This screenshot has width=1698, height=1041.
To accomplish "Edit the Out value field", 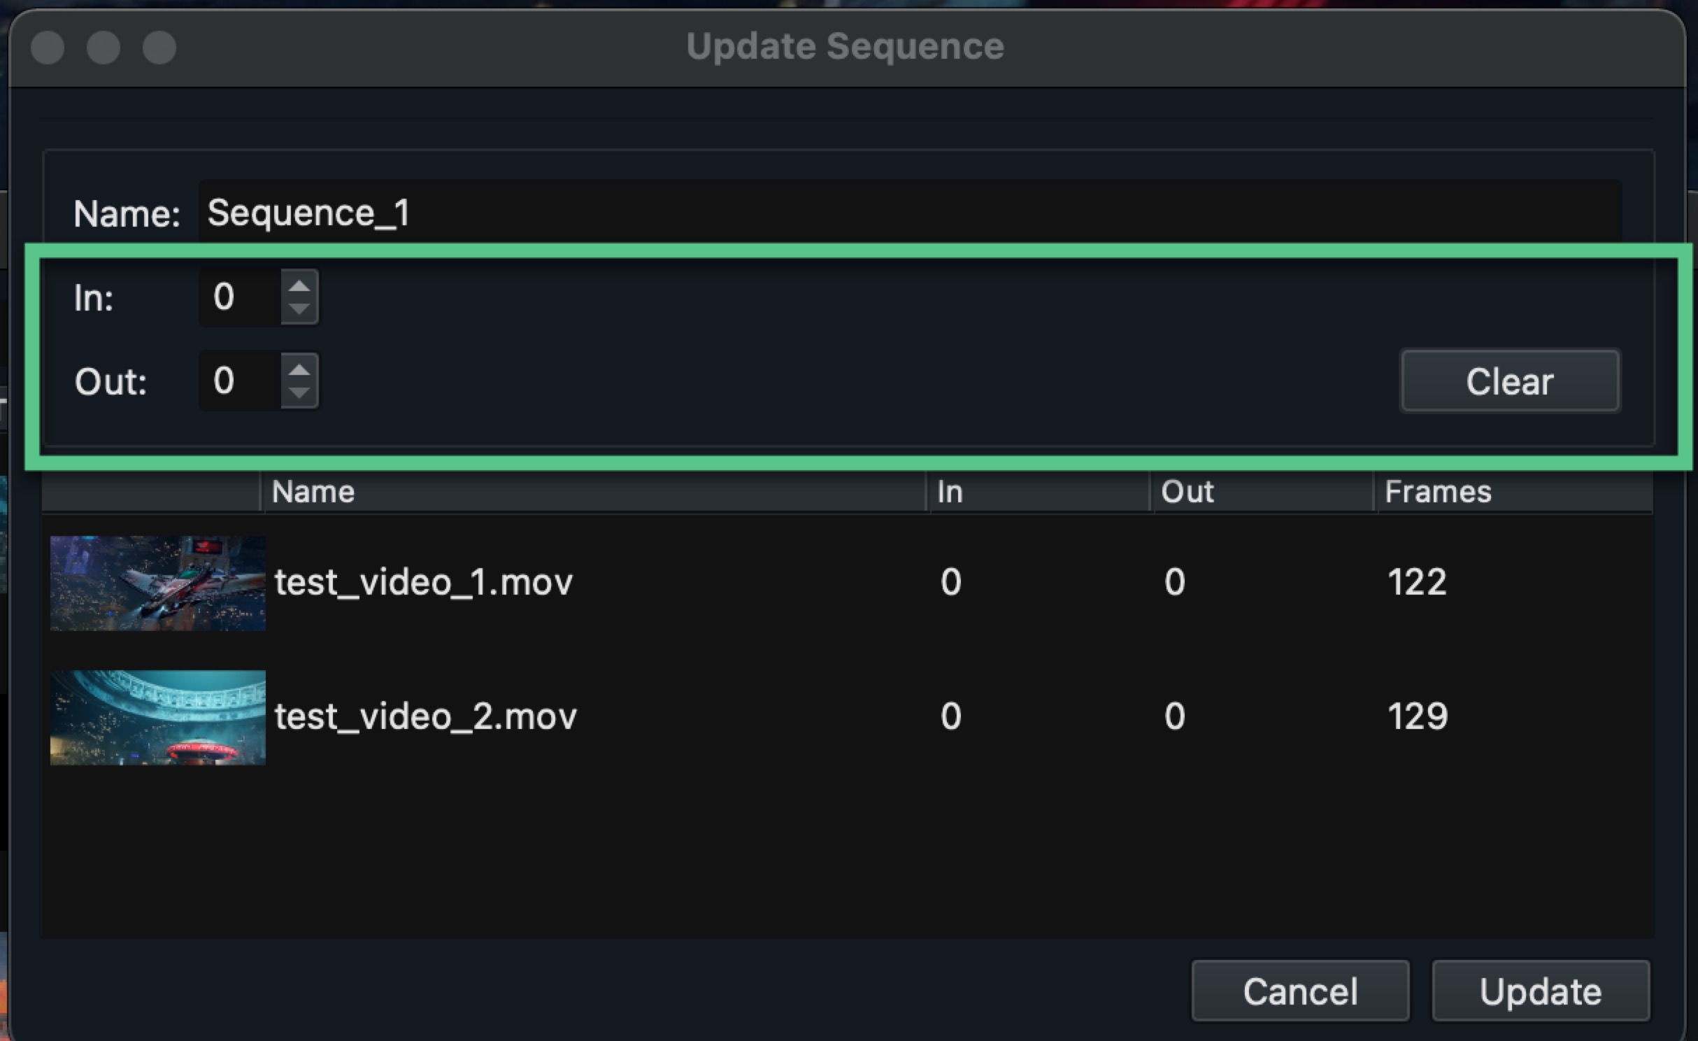I will pyautogui.click(x=234, y=380).
